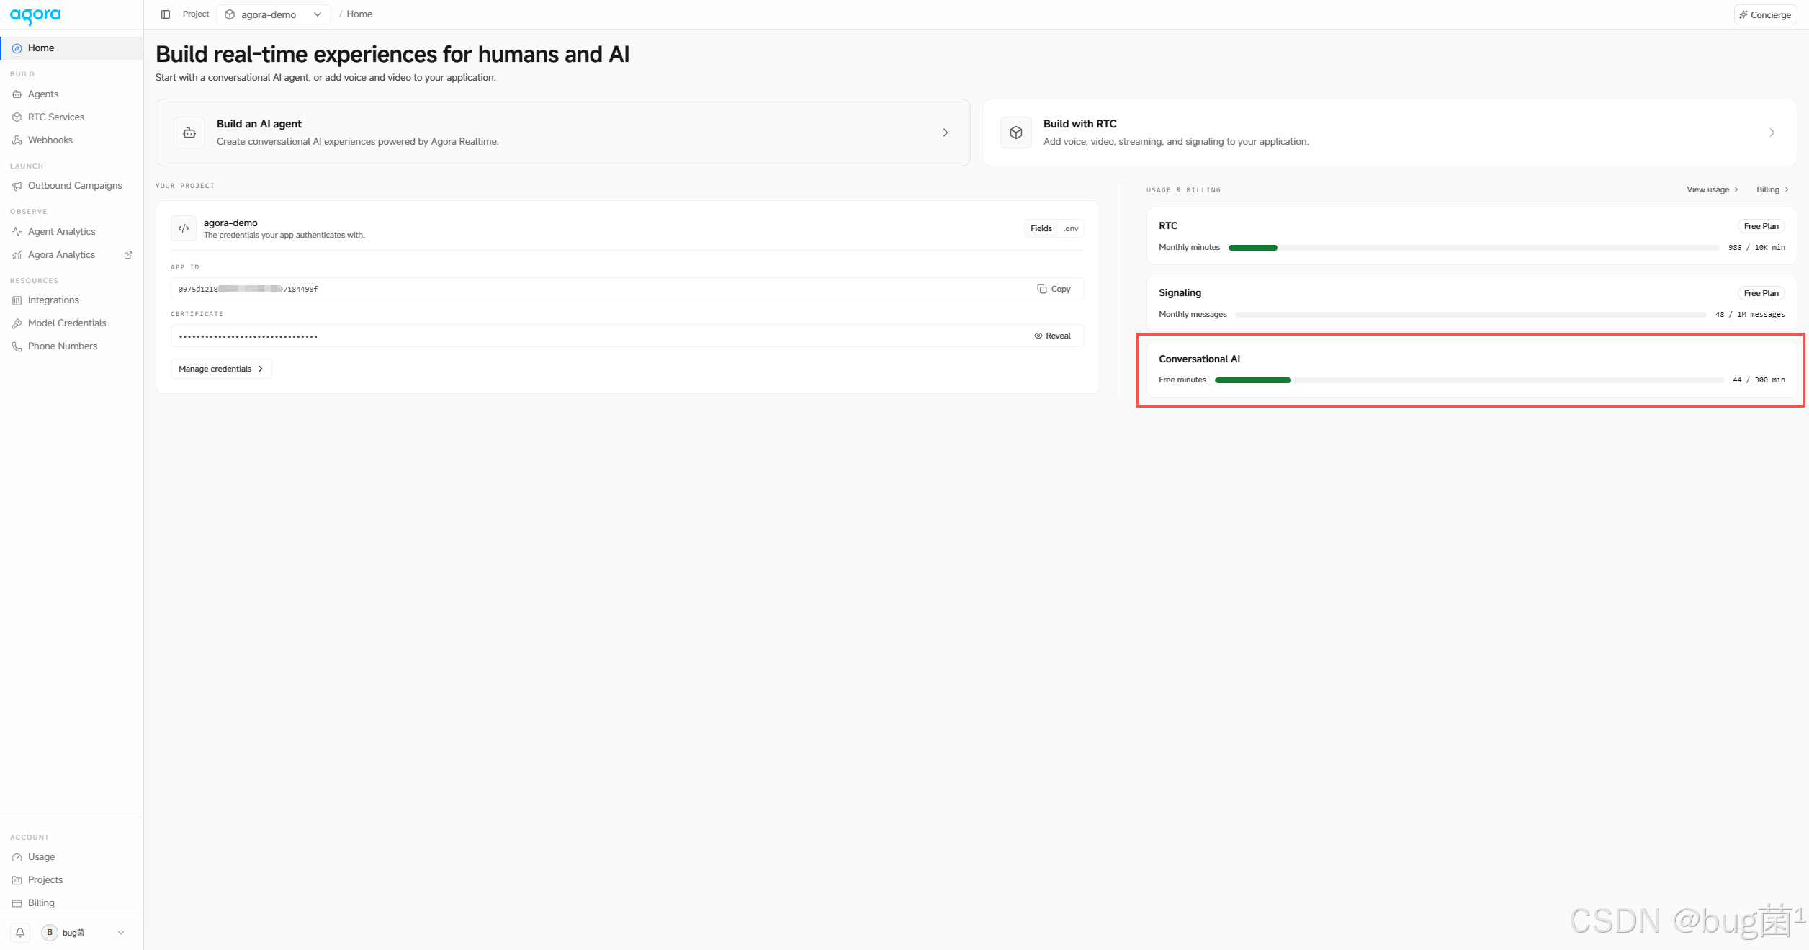Open the Build an AI agent card chevron

946,133
